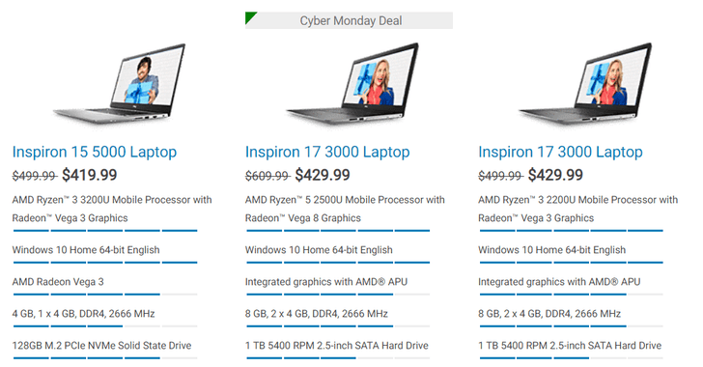
Task: Click the green corner flag on deal banner
Action: point(250,17)
